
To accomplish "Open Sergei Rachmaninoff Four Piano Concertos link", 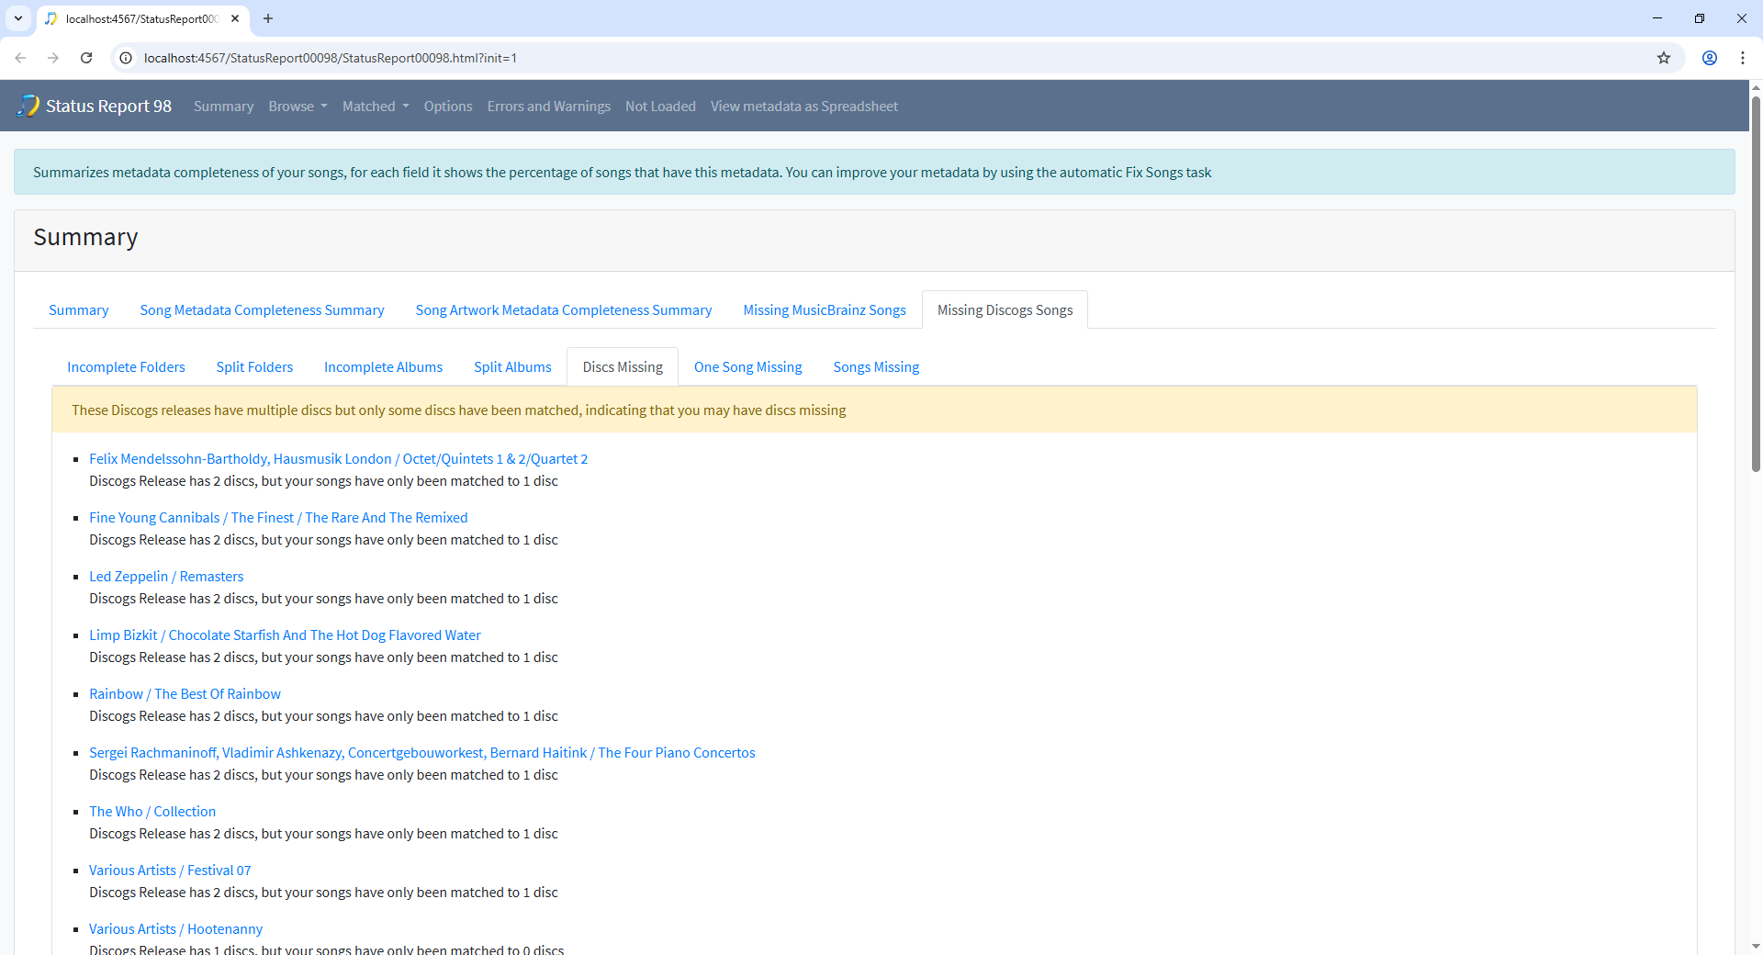I will click(422, 753).
